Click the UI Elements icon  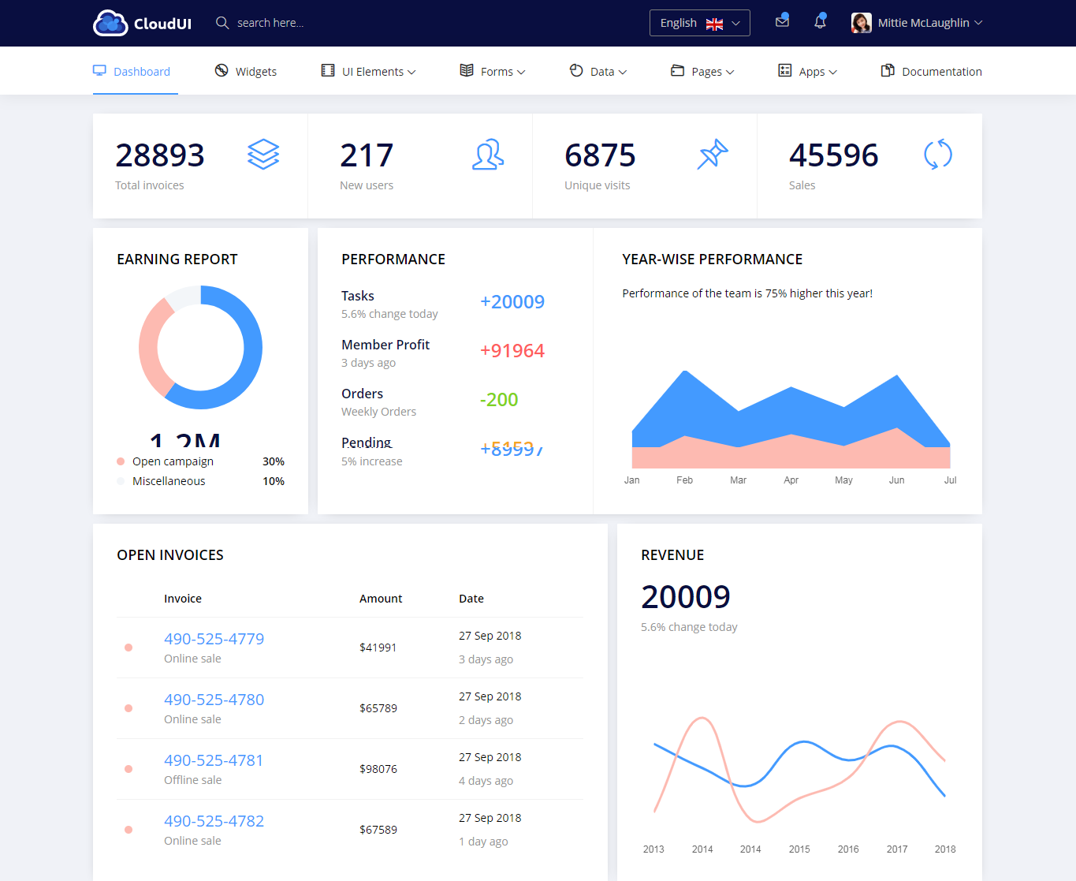(x=328, y=70)
